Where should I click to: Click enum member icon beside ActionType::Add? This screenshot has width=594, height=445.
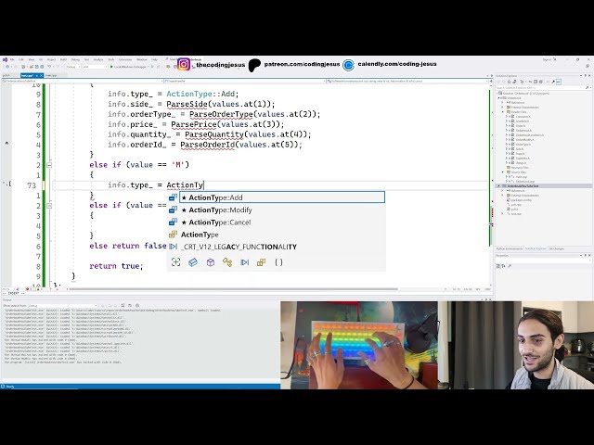click(x=174, y=197)
